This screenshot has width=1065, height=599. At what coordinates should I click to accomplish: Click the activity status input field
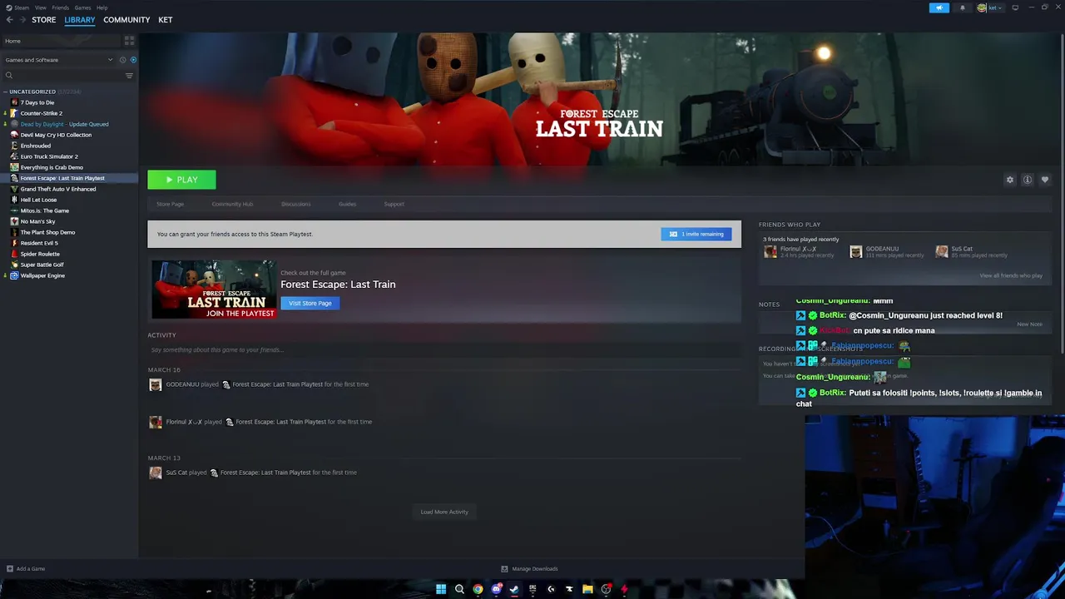444,350
